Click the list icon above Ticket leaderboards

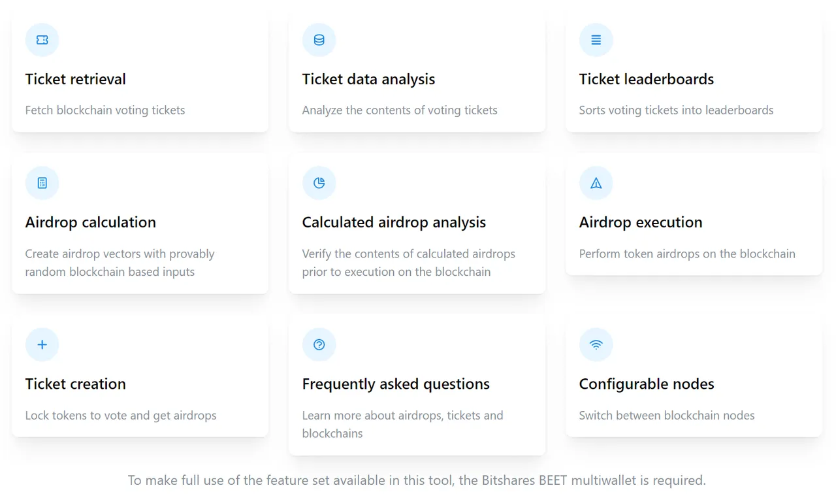tap(596, 40)
